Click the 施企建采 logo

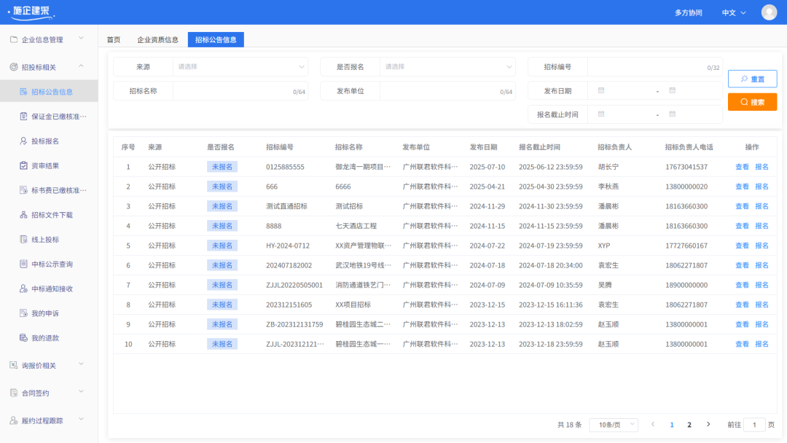(x=31, y=12)
